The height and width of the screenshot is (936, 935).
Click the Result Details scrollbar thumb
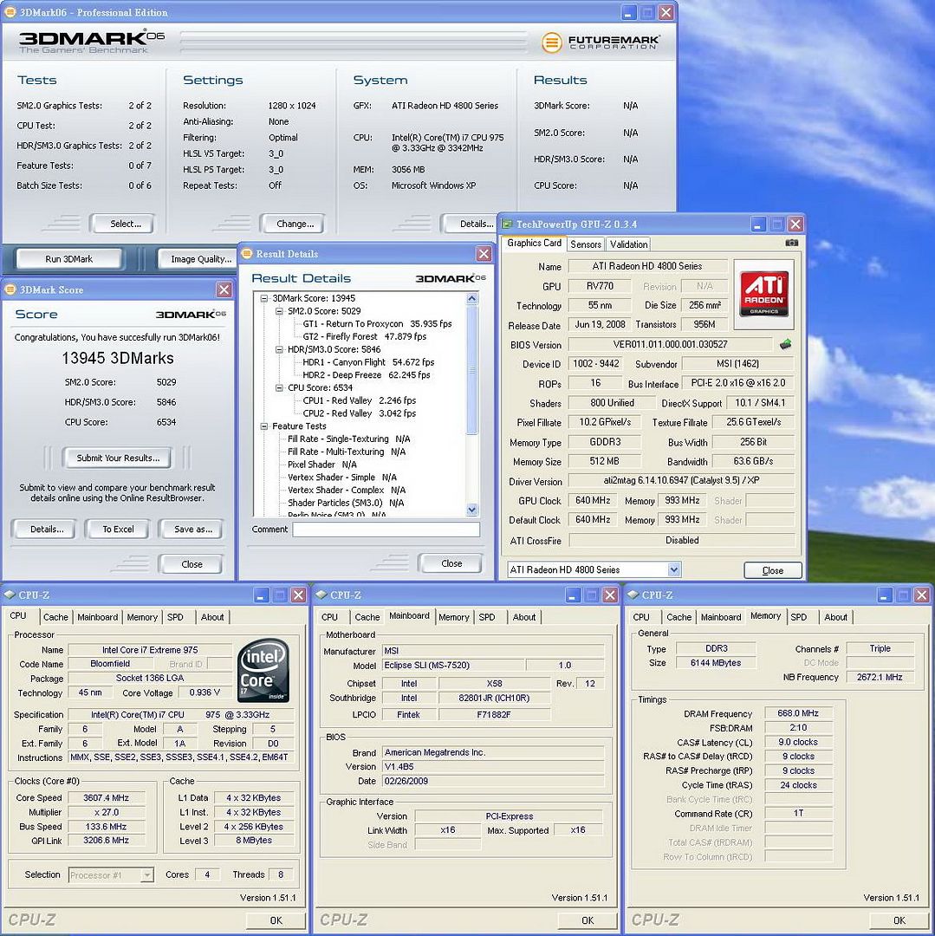click(x=472, y=370)
